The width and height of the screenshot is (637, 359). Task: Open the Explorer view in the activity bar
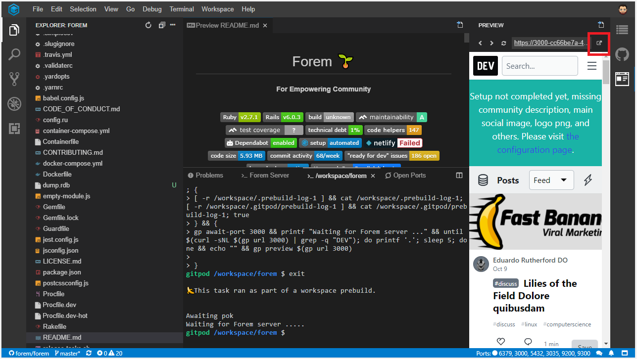(x=14, y=31)
